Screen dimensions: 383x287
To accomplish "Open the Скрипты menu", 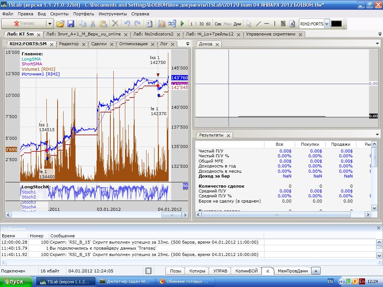I will tap(59, 14).
